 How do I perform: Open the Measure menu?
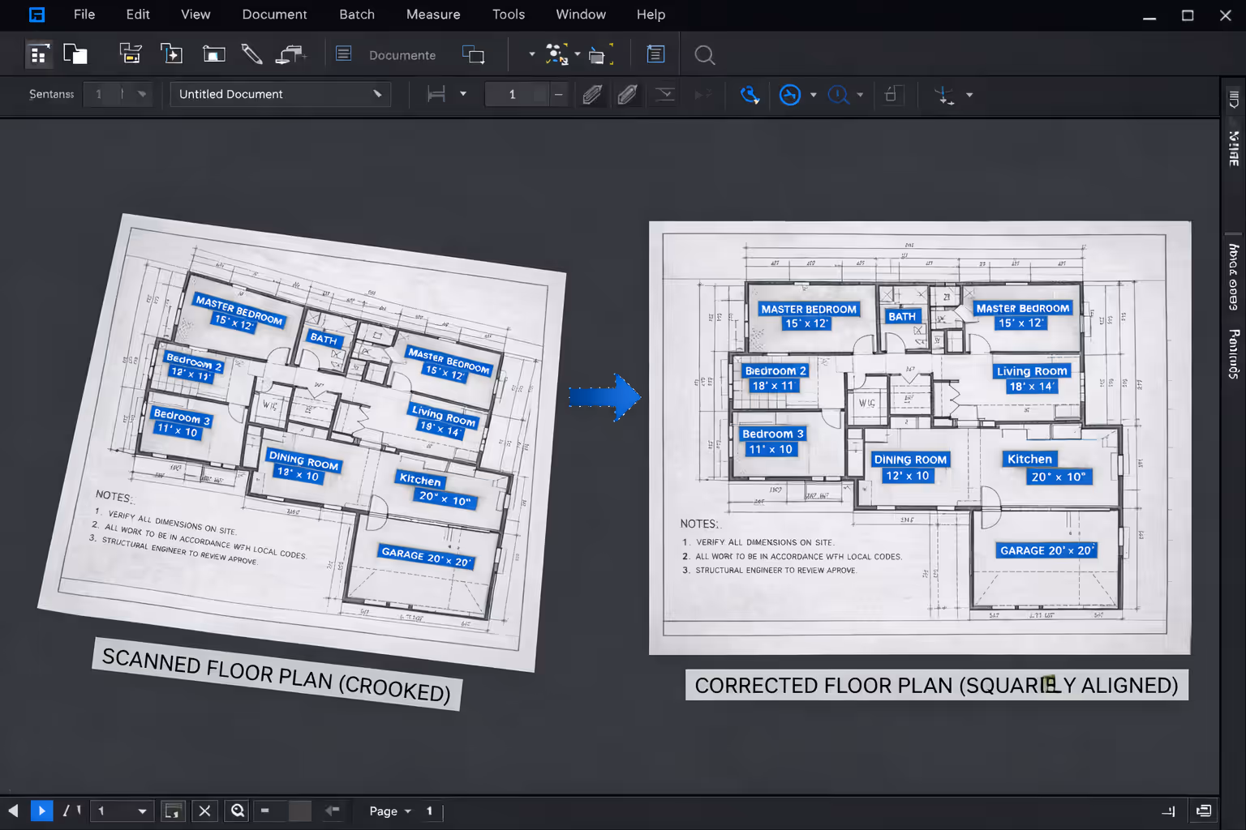[x=432, y=15]
